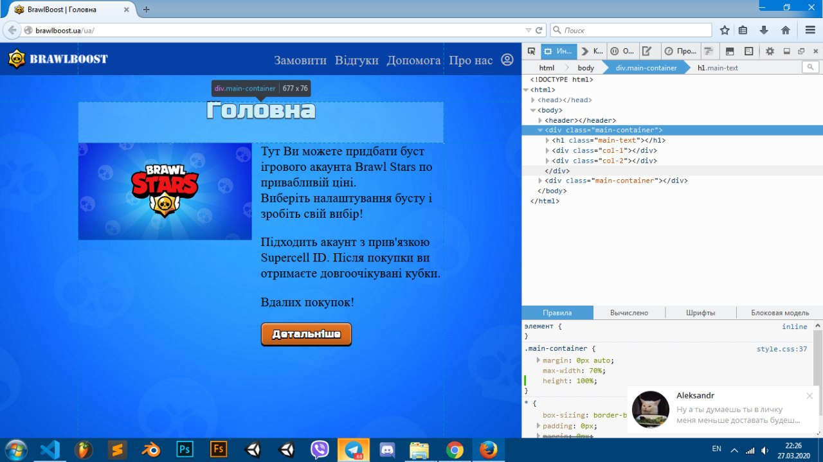Toggle the split console icon in DevTools
This screenshot has width=823, height=462.
(x=730, y=51)
